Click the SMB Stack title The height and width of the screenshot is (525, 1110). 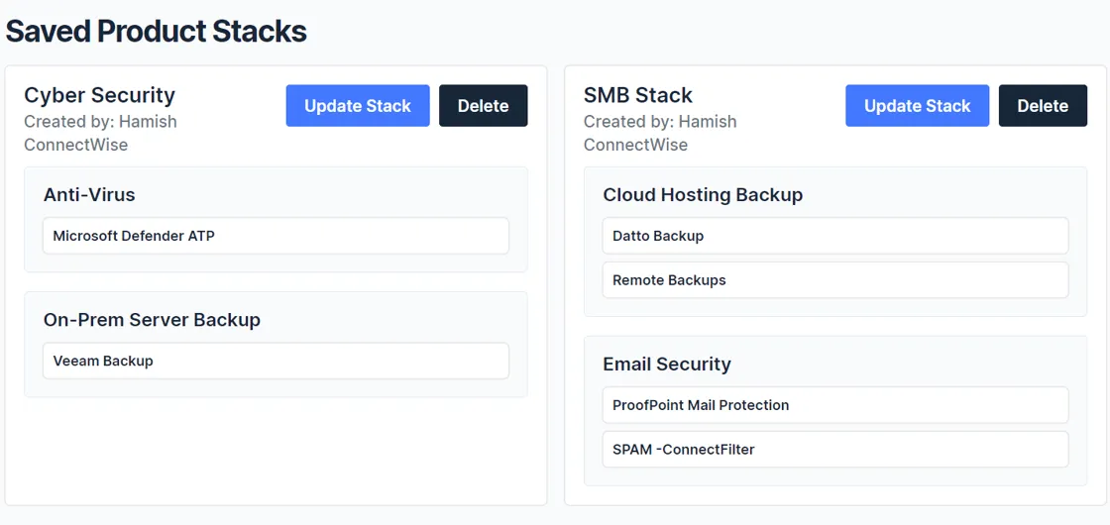[x=638, y=95]
